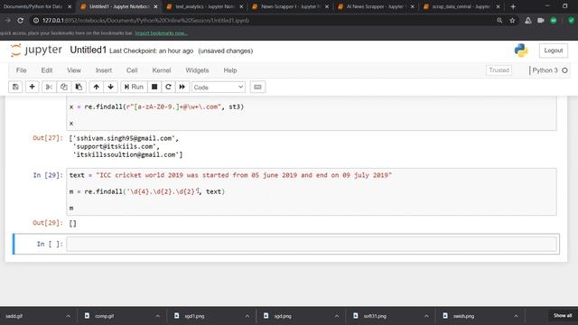Click the Jupyter logo
Screen dimensions: 578x325
pos(36,51)
